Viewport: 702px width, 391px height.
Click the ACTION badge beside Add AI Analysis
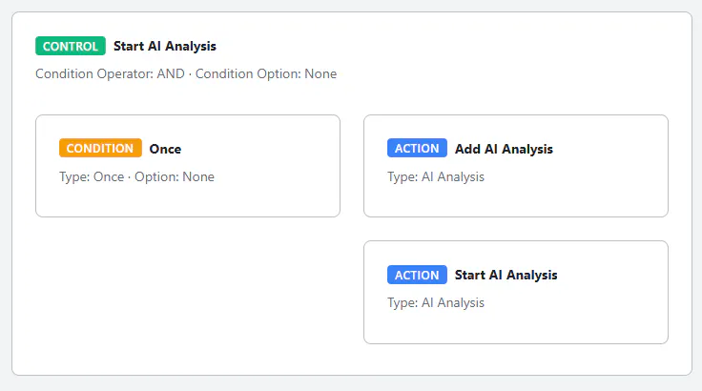(x=417, y=148)
